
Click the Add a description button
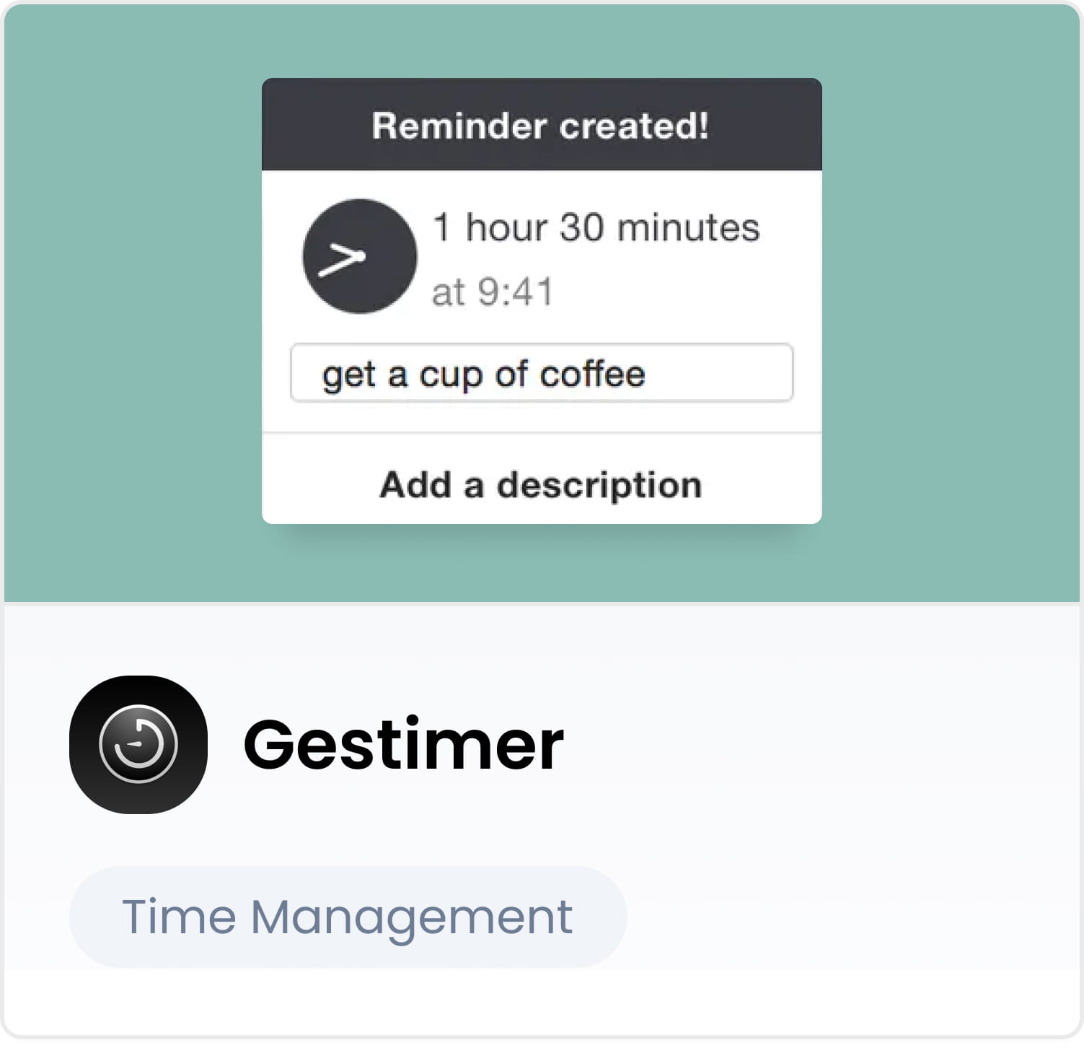pyautogui.click(x=542, y=484)
